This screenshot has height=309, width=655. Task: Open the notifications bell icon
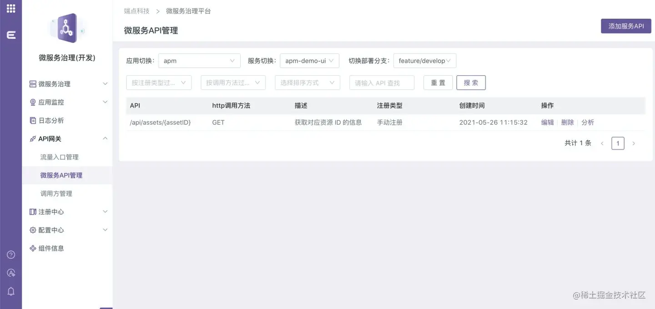[x=11, y=291]
